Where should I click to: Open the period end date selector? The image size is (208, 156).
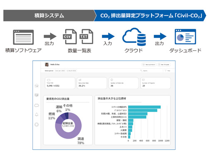point(72,71)
